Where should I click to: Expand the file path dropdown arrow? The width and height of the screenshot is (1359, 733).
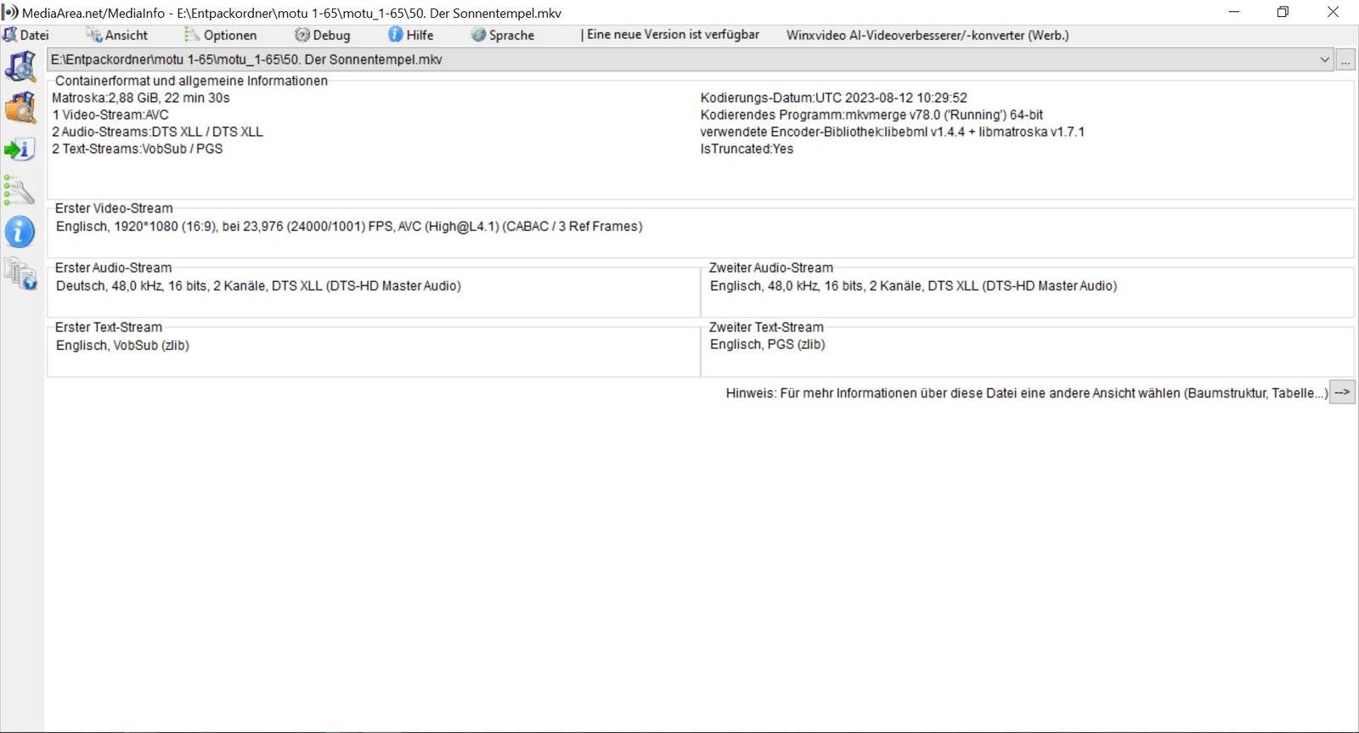1324,59
